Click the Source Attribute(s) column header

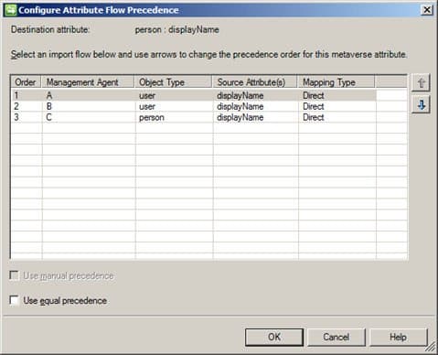click(254, 82)
